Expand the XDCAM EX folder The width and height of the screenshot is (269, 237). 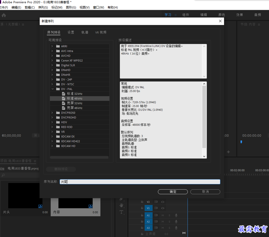pos(52,136)
